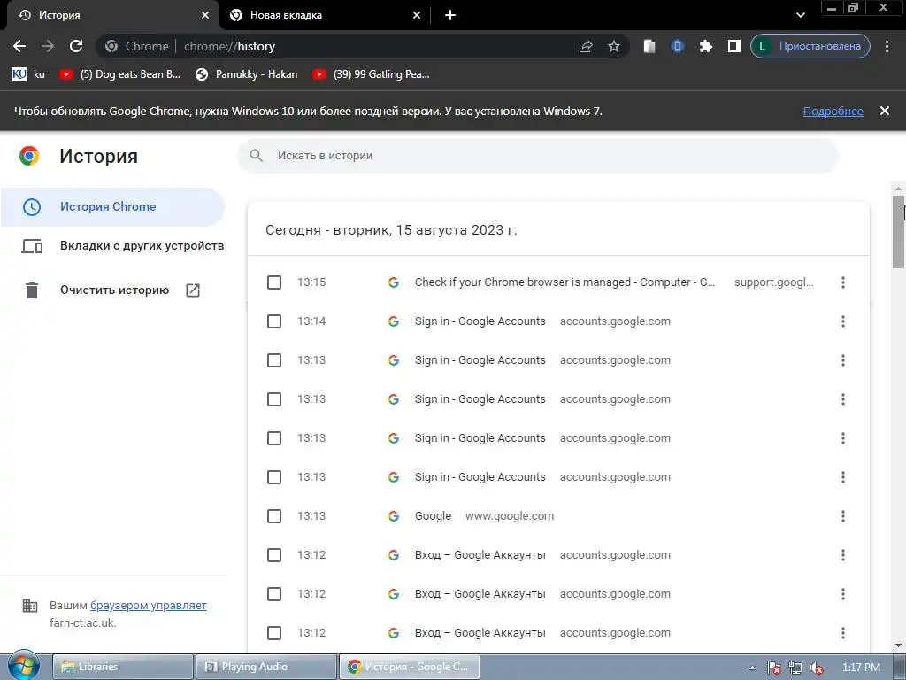Open Chrome's three-dot main menu
Screen dimensions: 906x680
(887, 46)
